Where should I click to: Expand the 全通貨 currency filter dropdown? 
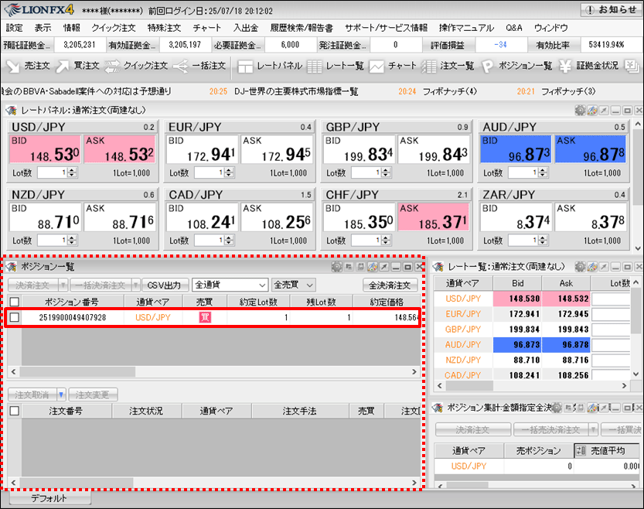point(230,285)
